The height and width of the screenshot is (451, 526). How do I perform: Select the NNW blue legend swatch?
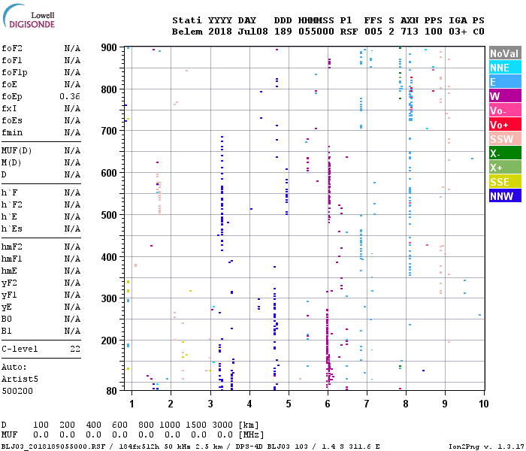[505, 196]
